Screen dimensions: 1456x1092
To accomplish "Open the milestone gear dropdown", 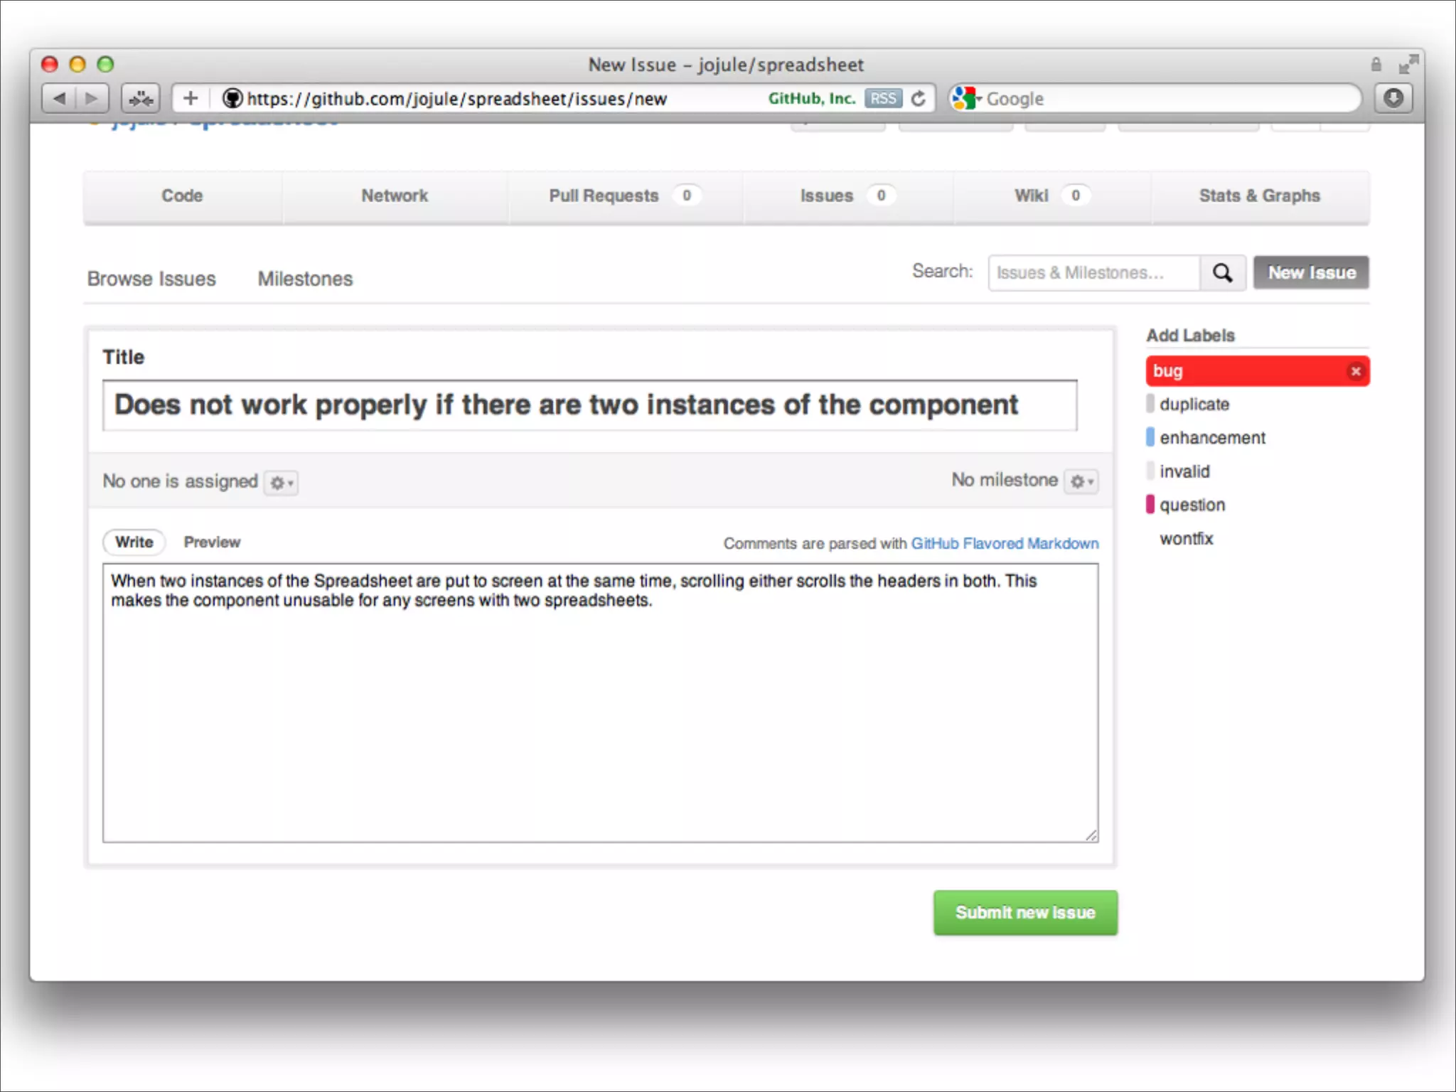I will 1081,482.
